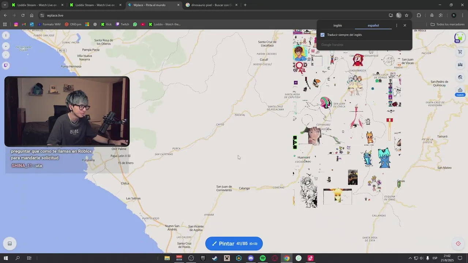Click the Pintar 41/85 paint button
468x263 pixels.
pyautogui.click(x=234, y=244)
